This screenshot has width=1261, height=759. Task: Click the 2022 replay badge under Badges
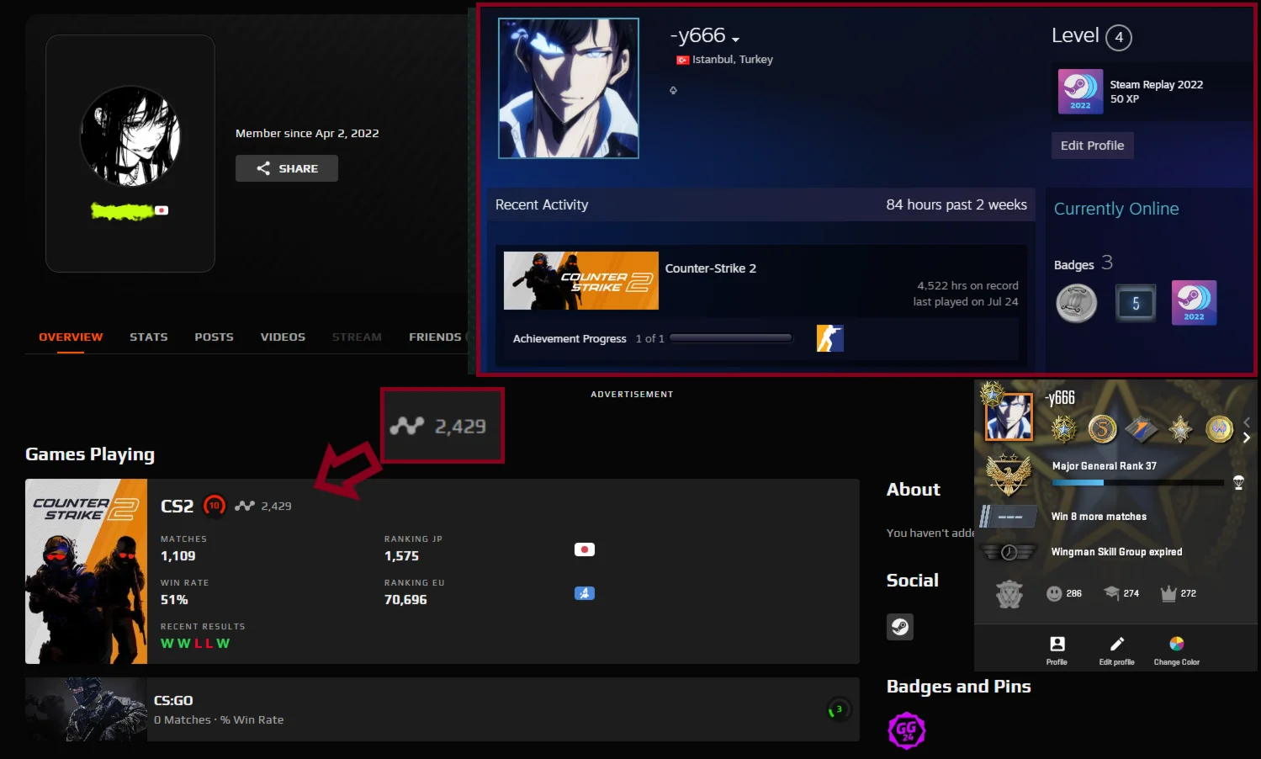click(1195, 303)
